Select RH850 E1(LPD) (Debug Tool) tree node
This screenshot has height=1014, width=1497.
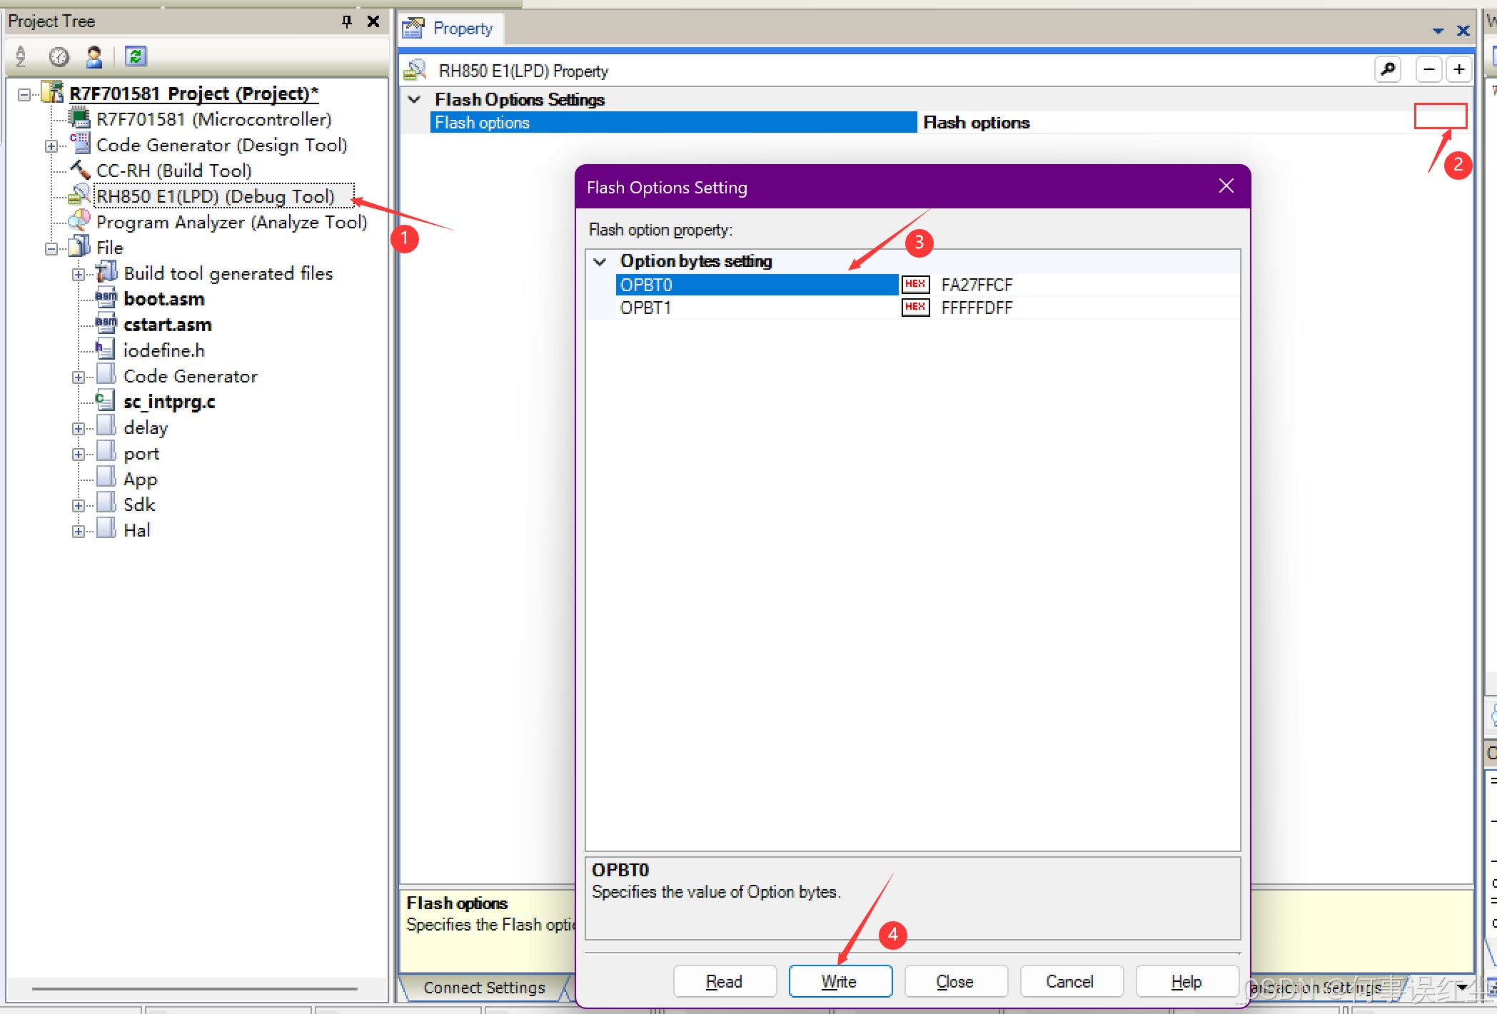point(215,196)
